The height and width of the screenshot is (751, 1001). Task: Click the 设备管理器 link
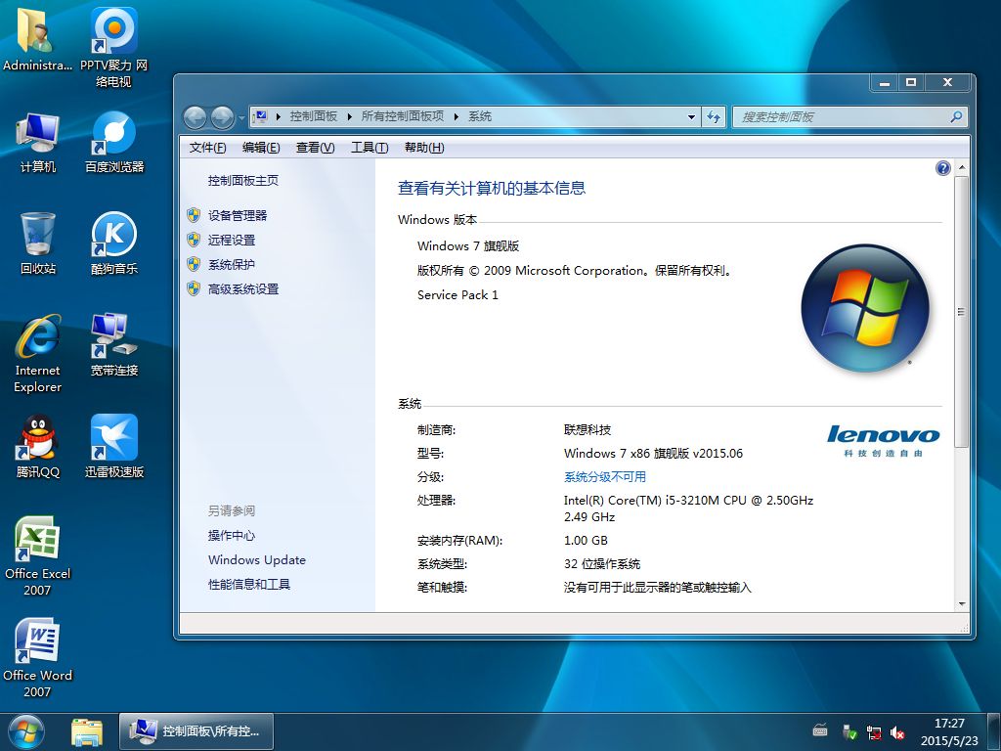point(237,215)
